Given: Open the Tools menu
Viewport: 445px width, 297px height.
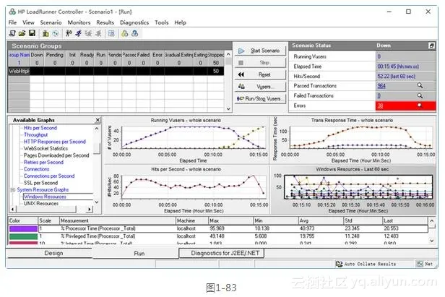Looking at the screenshot, I should point(162,22).
